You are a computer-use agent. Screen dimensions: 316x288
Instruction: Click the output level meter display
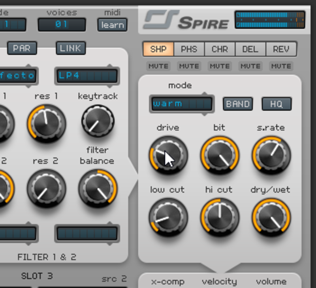270,20
